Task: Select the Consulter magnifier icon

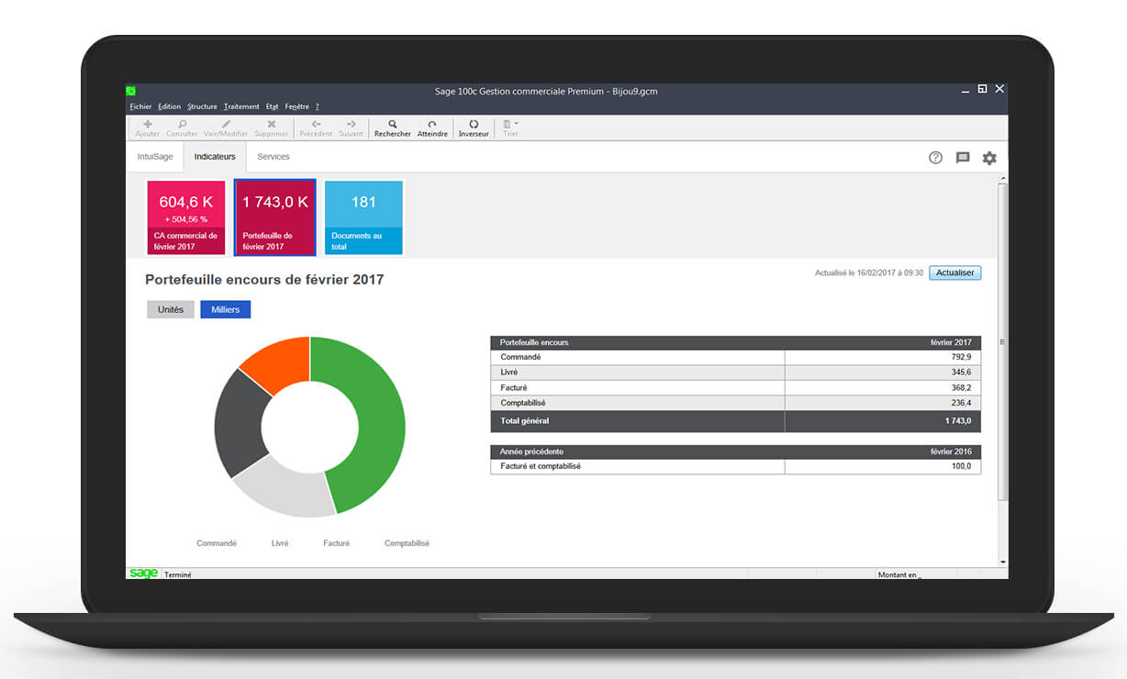Action: 182,124
